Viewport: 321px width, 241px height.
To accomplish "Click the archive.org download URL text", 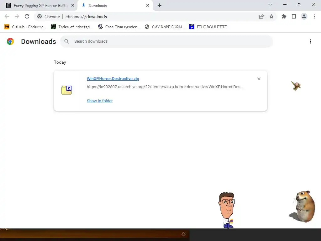I will (x=165, y=87).
